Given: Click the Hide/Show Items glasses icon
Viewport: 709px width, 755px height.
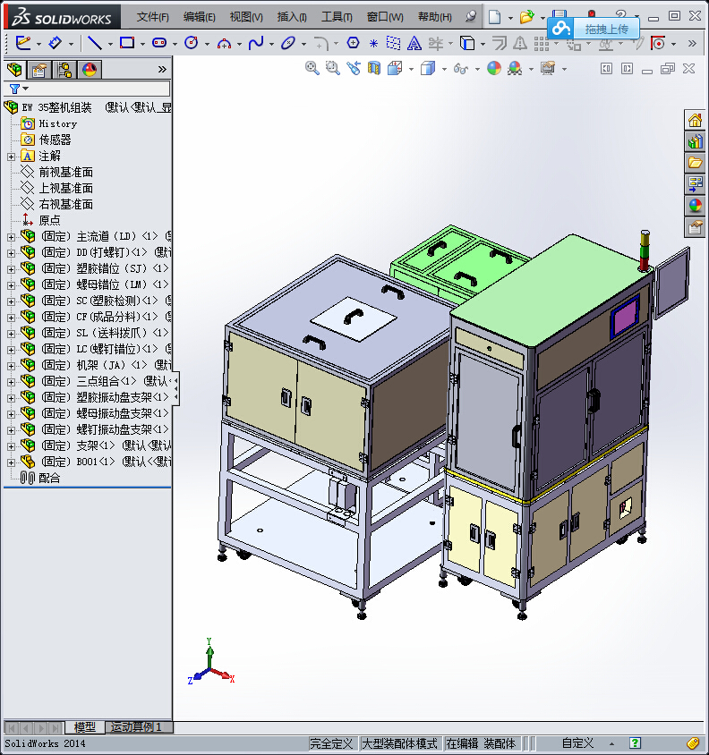Looking at the screenshot, I should 461,69.
